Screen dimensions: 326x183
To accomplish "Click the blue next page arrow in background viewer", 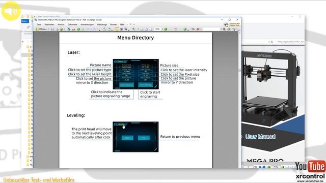I will click(x=260, y=167).
